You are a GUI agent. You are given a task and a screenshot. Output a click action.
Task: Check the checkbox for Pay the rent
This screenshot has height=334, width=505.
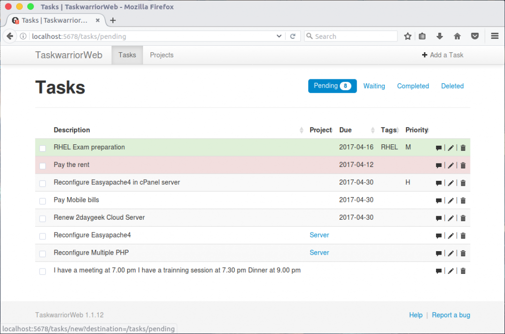point(42,166)
